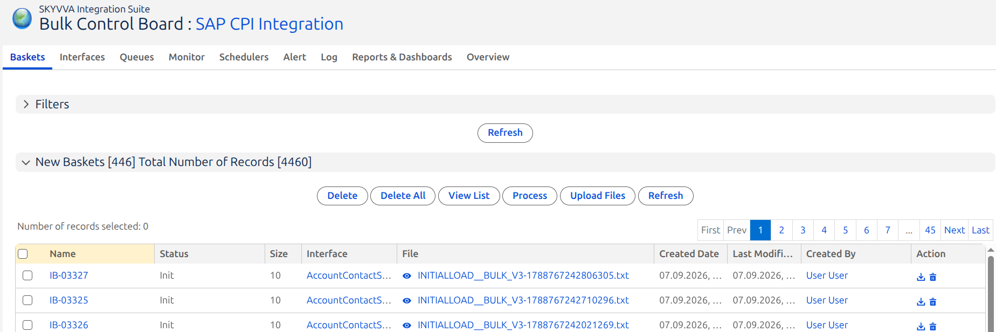This screenshot has height=332, width=996.
Task: Select the checkbox for basket IB-03327
Action: pos(27,275)
